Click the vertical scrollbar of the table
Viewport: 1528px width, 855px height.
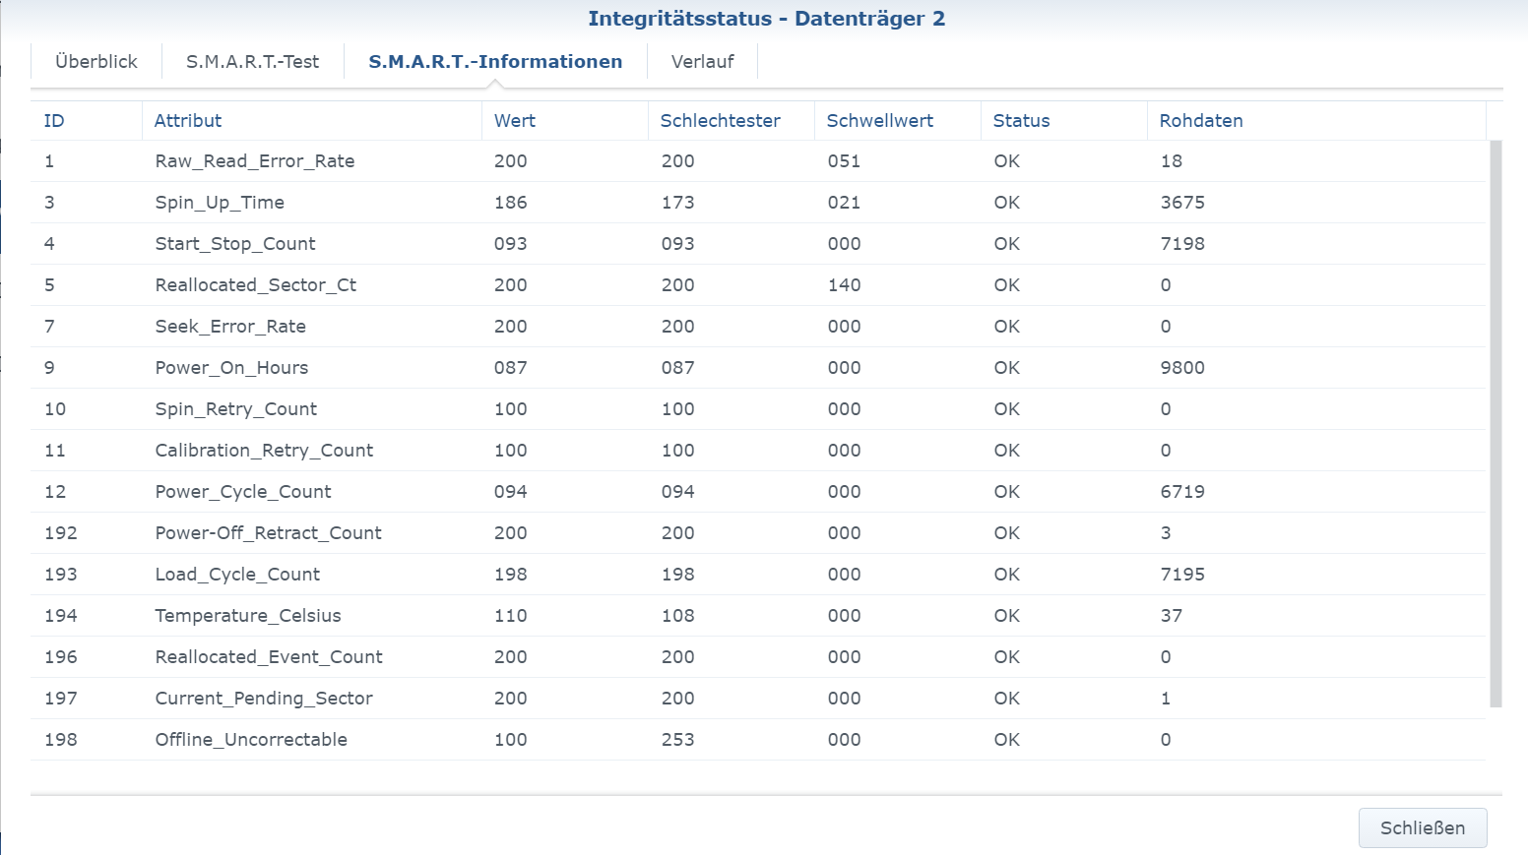click(x=1496, y=423)
